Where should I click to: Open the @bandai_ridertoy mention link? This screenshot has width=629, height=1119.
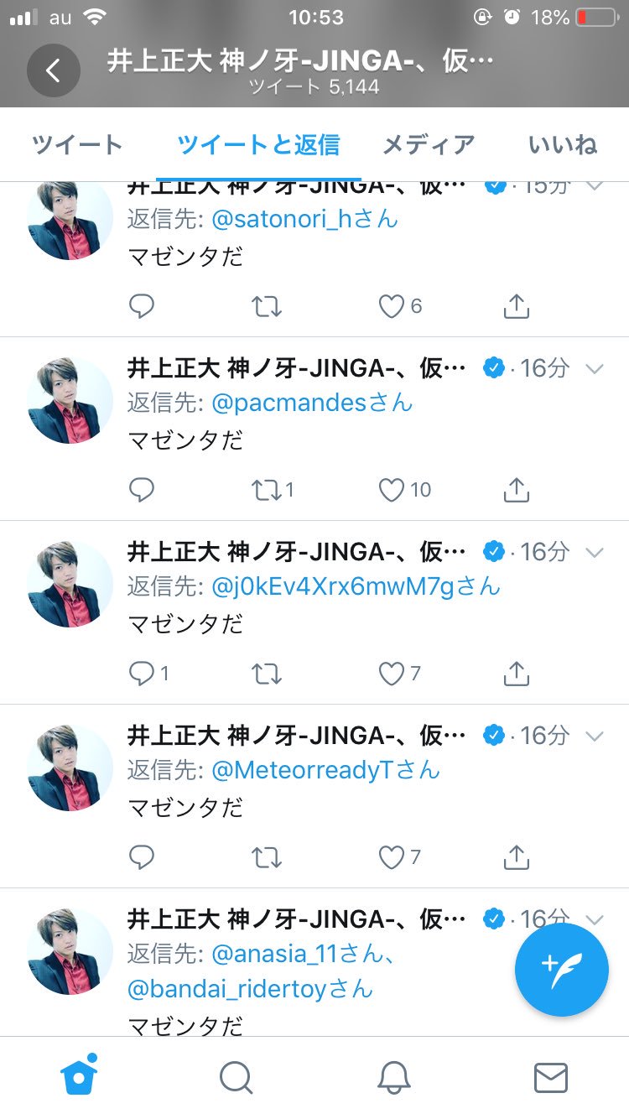pos(250,988)
